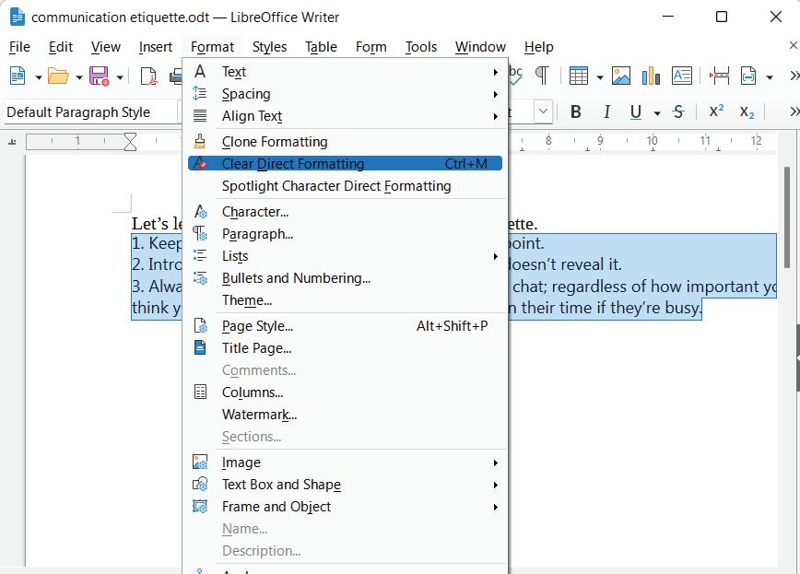Choose Clear Direct Formatting

click(x=345, y=164)
